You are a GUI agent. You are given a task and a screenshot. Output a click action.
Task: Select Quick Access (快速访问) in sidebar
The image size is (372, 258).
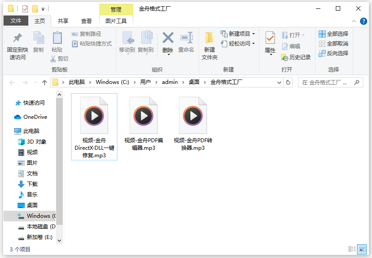(30, 102)
